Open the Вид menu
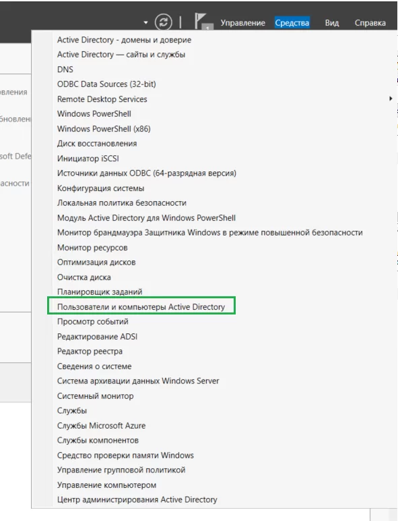 coord(331,23)
